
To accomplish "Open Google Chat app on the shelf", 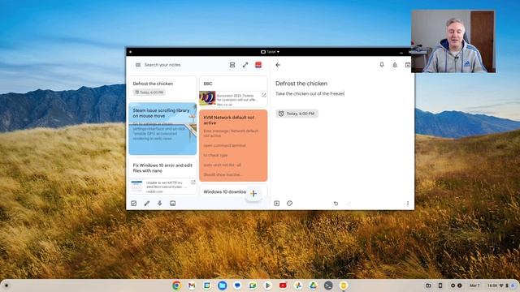I will [237, 286].
